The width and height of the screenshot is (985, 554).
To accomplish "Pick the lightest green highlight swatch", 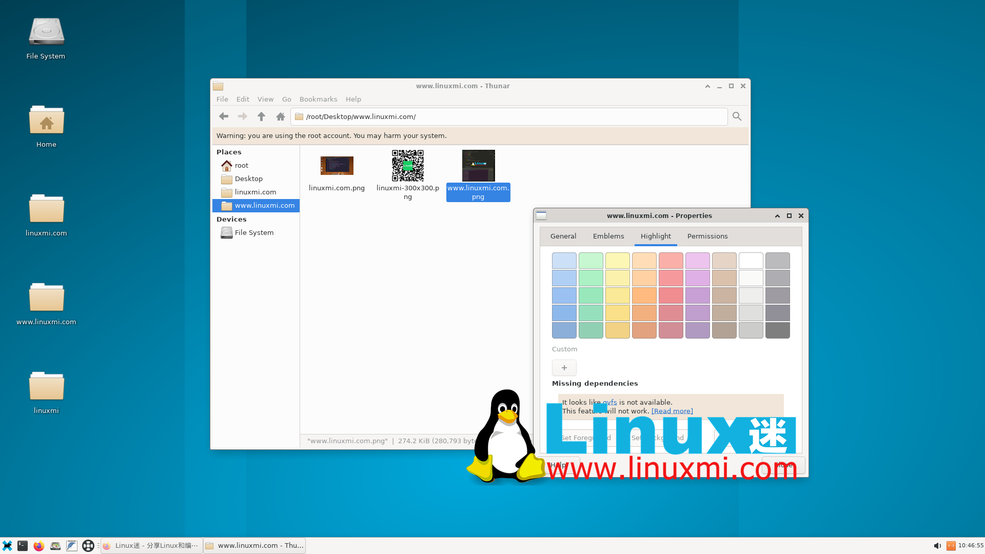I will (x=591, y=261).
